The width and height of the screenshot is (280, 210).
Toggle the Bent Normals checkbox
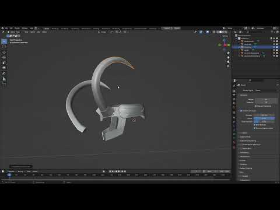[x=254, y=125]
